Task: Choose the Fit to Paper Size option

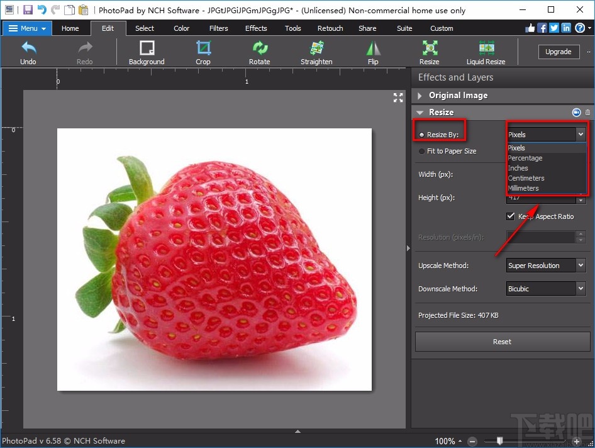Action: pos(422,151)
